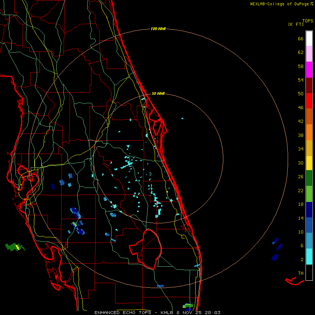Image resolution: width=315 pixels, height=315 pixels.
Task: Click the "54" legend value
Action: pos(301,80)
